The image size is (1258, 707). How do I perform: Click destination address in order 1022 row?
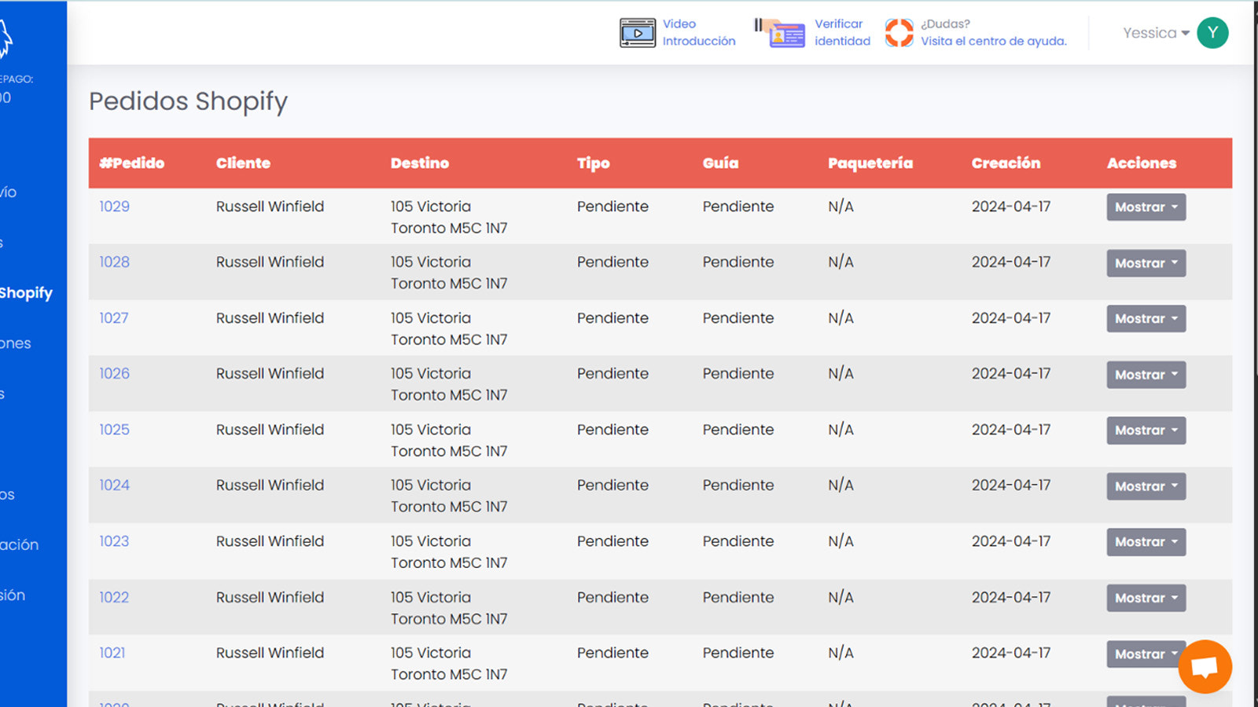pos(449,608)
